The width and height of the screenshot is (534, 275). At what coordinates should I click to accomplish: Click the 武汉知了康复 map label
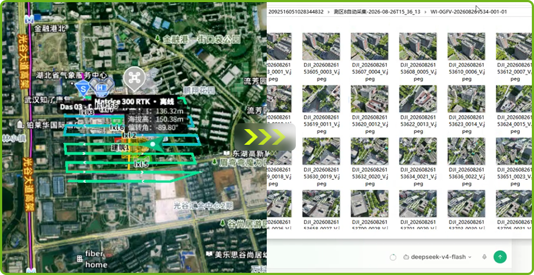(x=47, y=99)
